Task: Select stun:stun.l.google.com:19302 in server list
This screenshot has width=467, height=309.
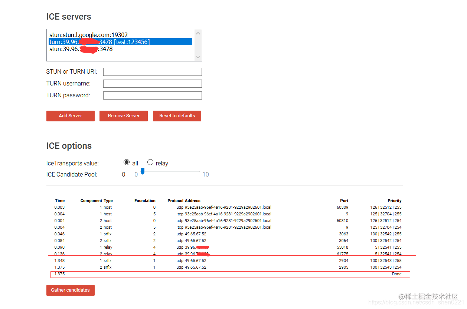Action: (121, 35)
